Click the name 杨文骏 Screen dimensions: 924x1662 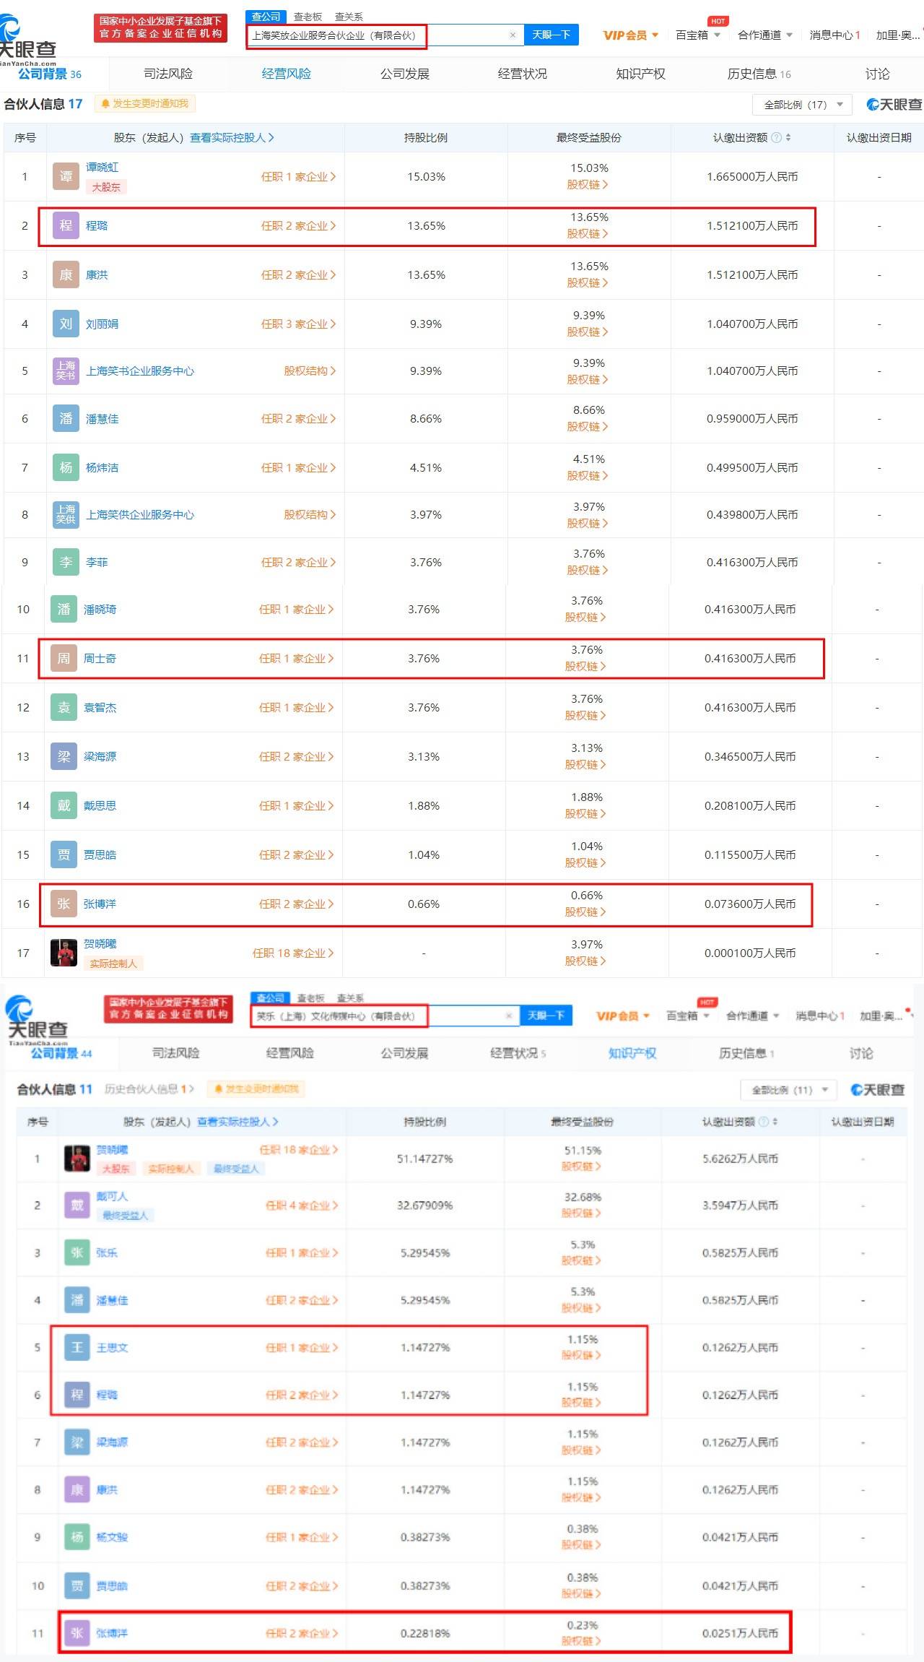point(112,1538)
